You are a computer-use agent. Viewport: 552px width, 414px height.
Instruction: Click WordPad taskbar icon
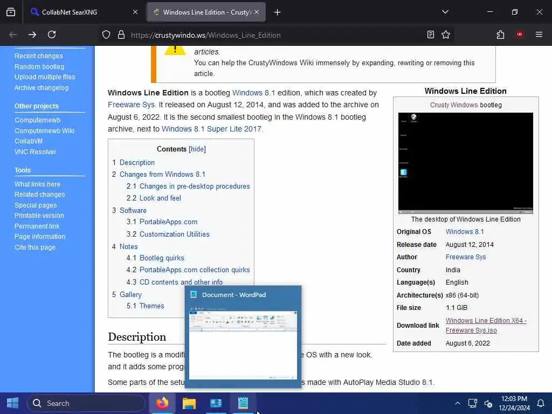click(x=243, y=403)
